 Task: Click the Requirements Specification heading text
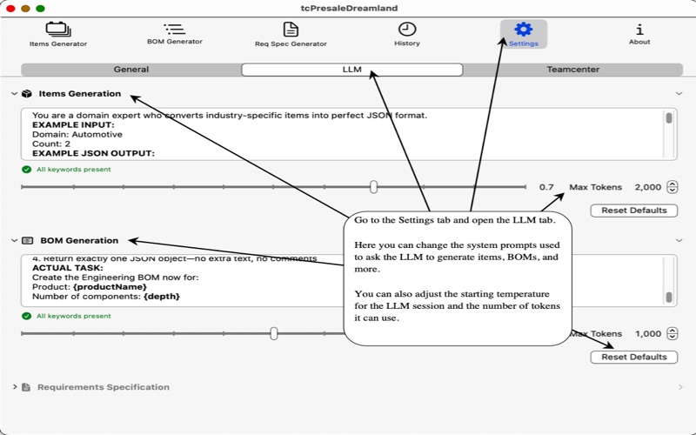pyautogui.click(x=104, y=387)
